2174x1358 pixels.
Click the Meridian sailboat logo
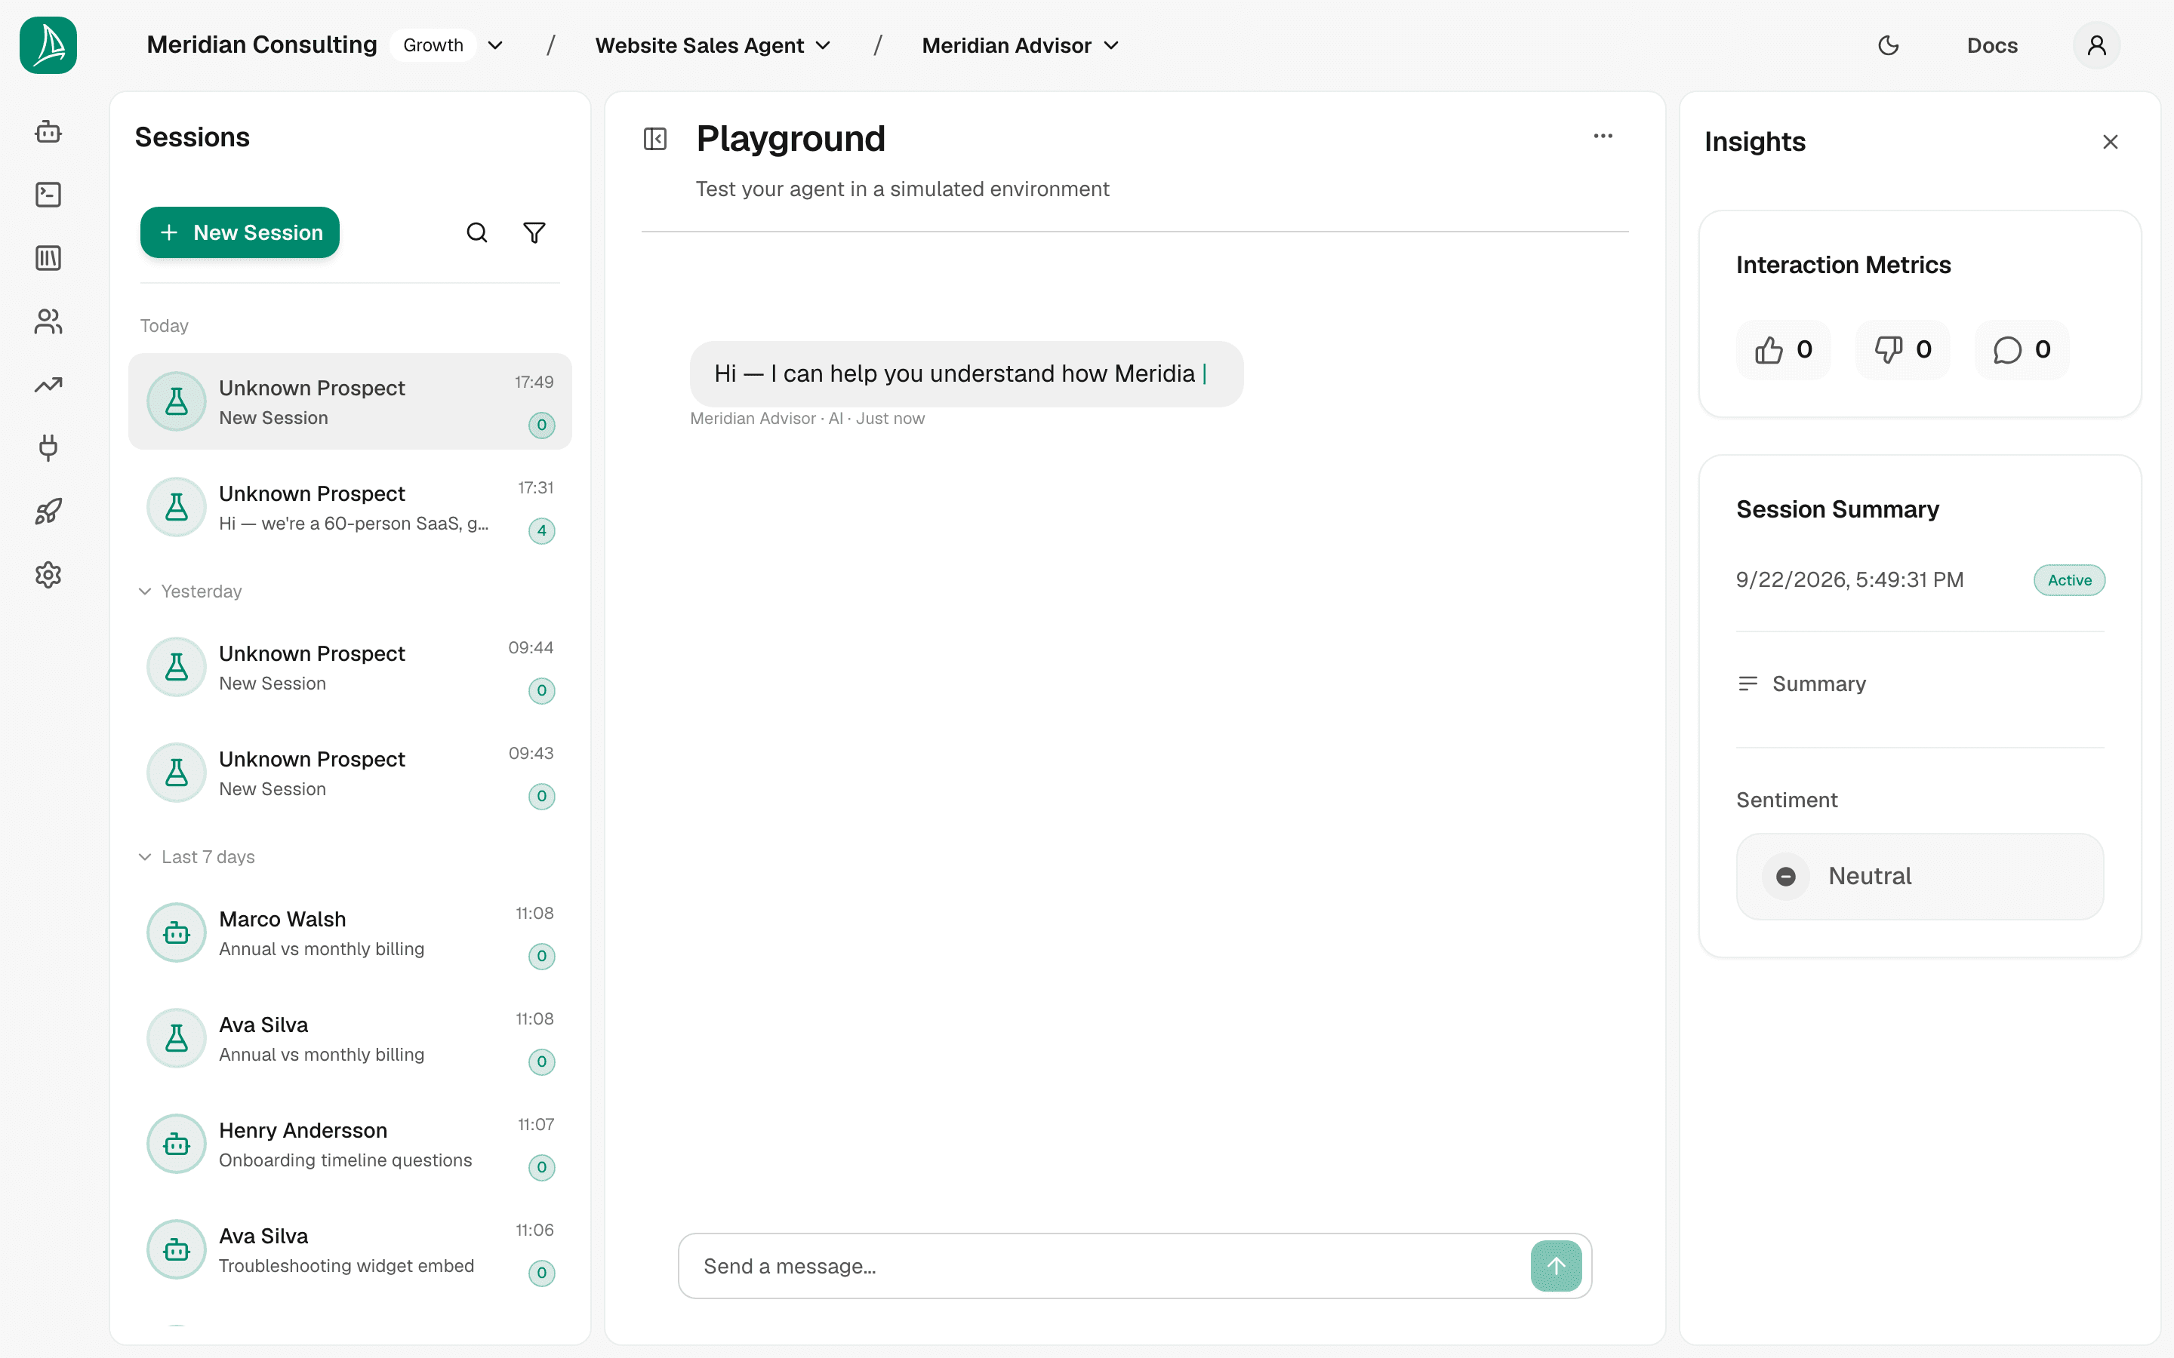(48, 45)
